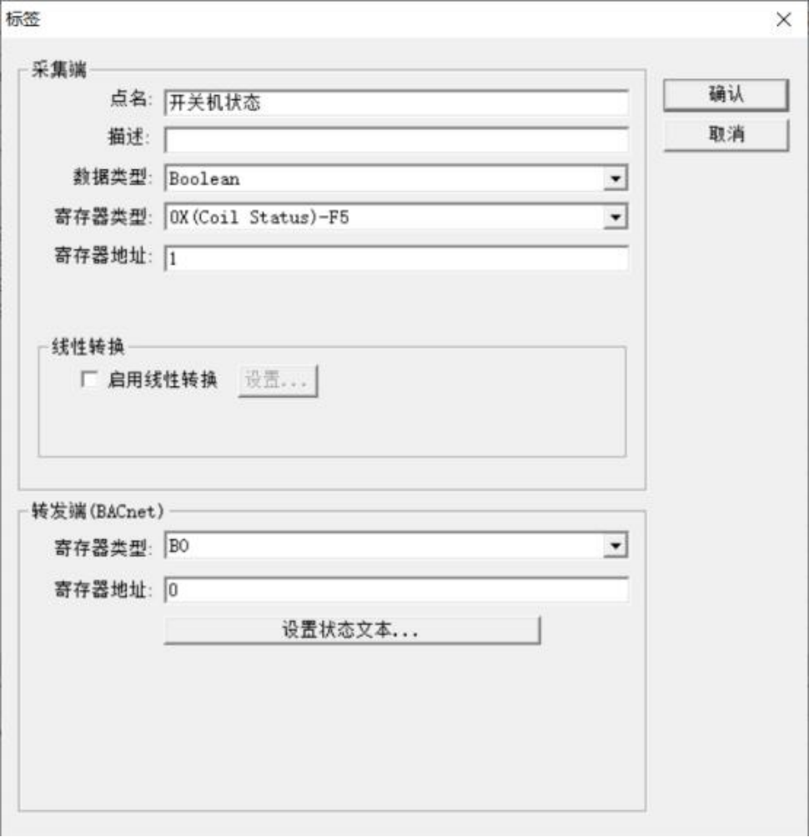Viewport: 809px width, 837px height.
Task: Open the BACnet 寄存器类型 dropdown arrow
Action: click(616, 546)
